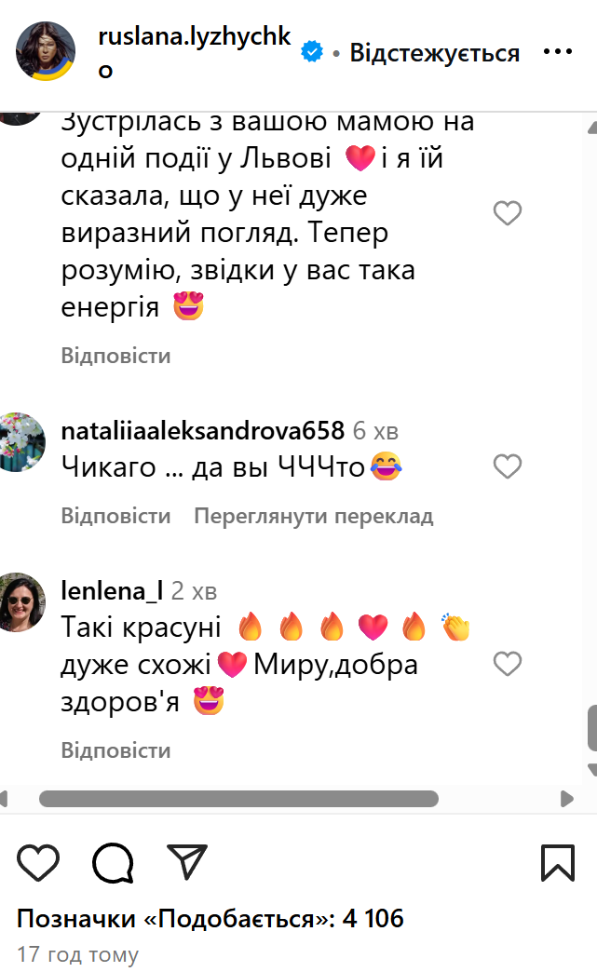This screenshot has height=972, width=597.
Task: Click the verified badge next to ruslana.lyzhychko
Action: click(x=312, y=52)
